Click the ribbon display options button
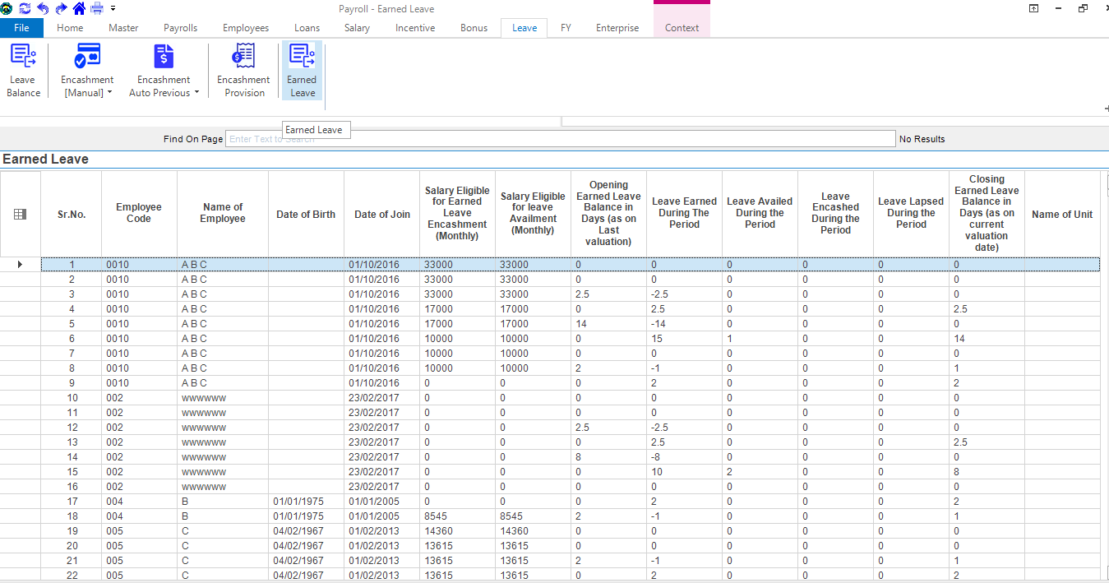The width and height of the screenshot is (1109, 583). (x=1033, y=8)
